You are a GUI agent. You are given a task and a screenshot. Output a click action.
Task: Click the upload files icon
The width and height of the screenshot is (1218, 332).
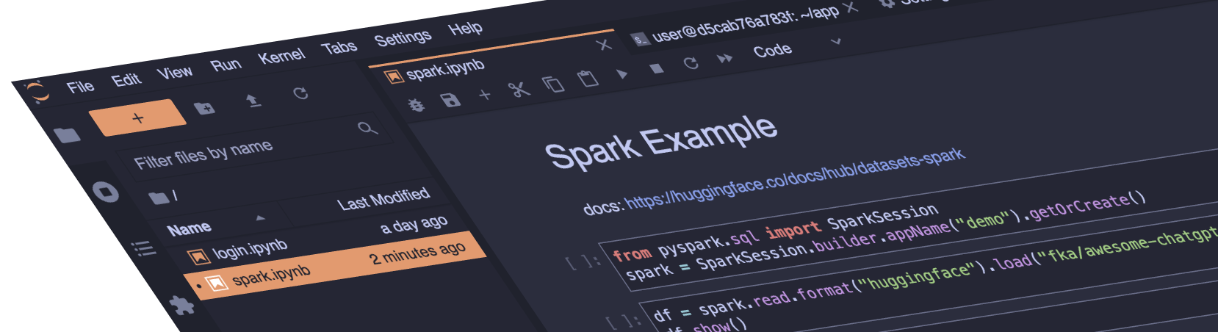pos(253,101)
